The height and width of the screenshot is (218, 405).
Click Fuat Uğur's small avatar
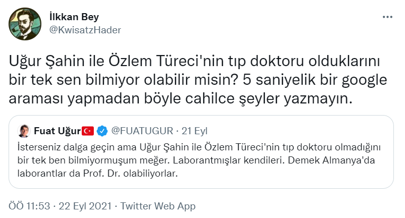(23, 131)
